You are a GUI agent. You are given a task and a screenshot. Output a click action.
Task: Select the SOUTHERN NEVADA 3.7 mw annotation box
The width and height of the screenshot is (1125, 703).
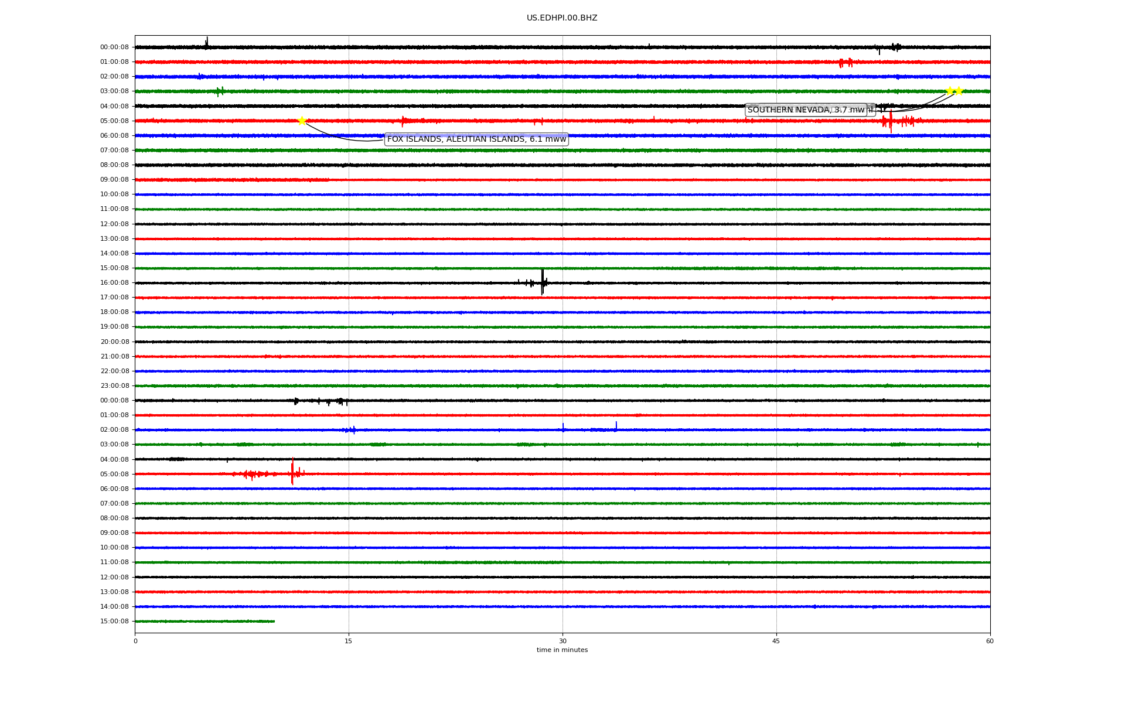click(806, 110)
